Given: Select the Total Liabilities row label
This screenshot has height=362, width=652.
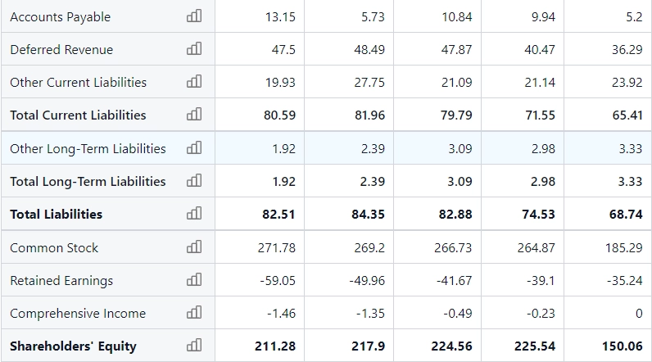Looking at the screenshot, I should click(x=57, y=215).
